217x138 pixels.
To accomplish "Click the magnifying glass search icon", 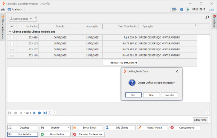I will (x=207, y=17).
